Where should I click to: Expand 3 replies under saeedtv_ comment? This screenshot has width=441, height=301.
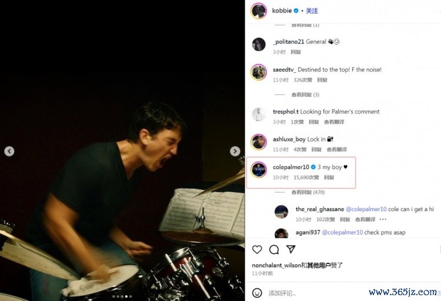click(305, 94)
